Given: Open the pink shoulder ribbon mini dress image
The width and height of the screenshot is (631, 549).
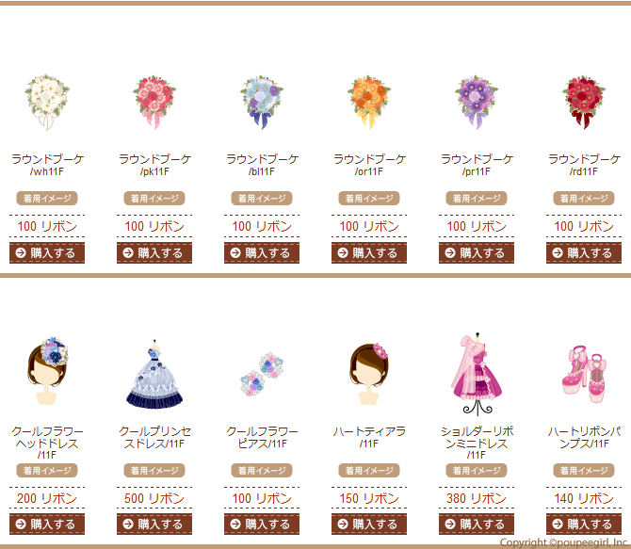Looking at the screenshot, I should pos(477,375).
